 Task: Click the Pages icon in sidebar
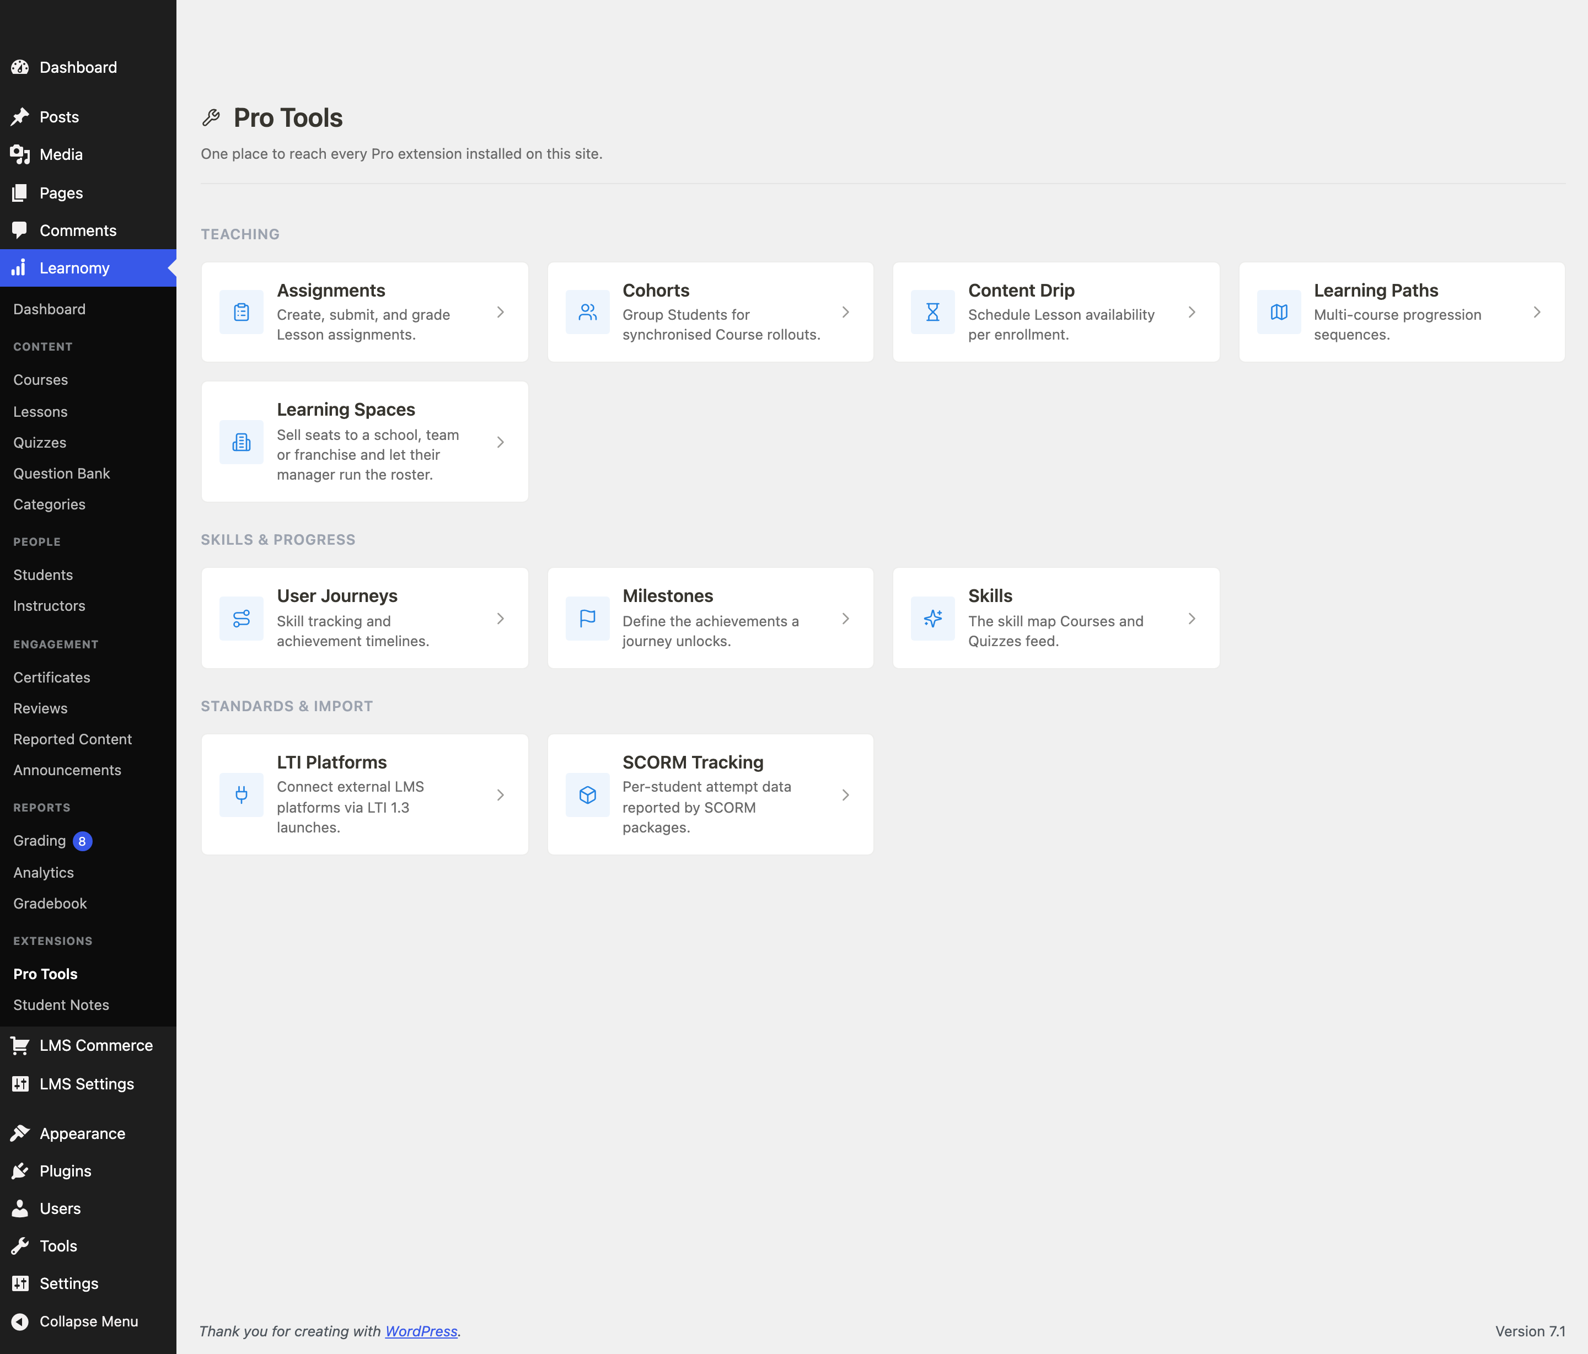20,193
